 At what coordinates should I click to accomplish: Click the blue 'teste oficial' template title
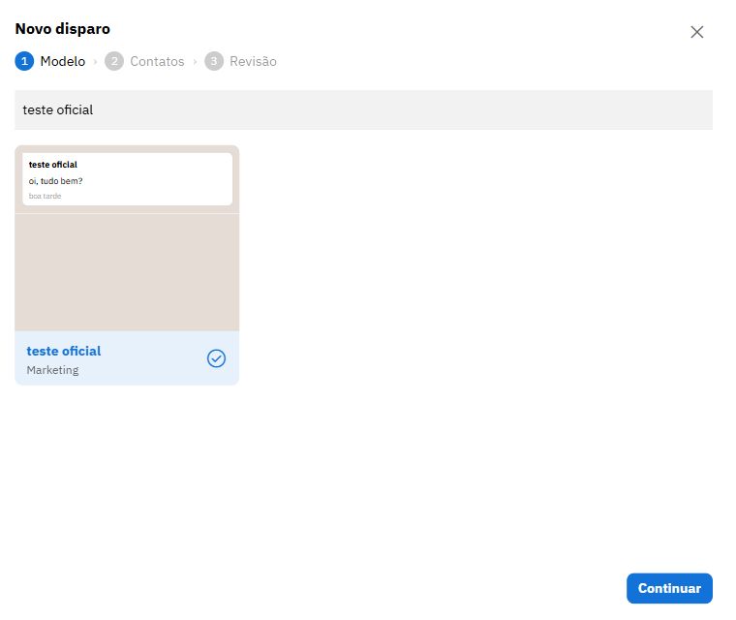(x=64, y=351)
